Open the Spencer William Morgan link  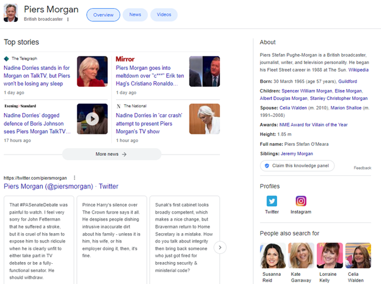coord(307,91)
